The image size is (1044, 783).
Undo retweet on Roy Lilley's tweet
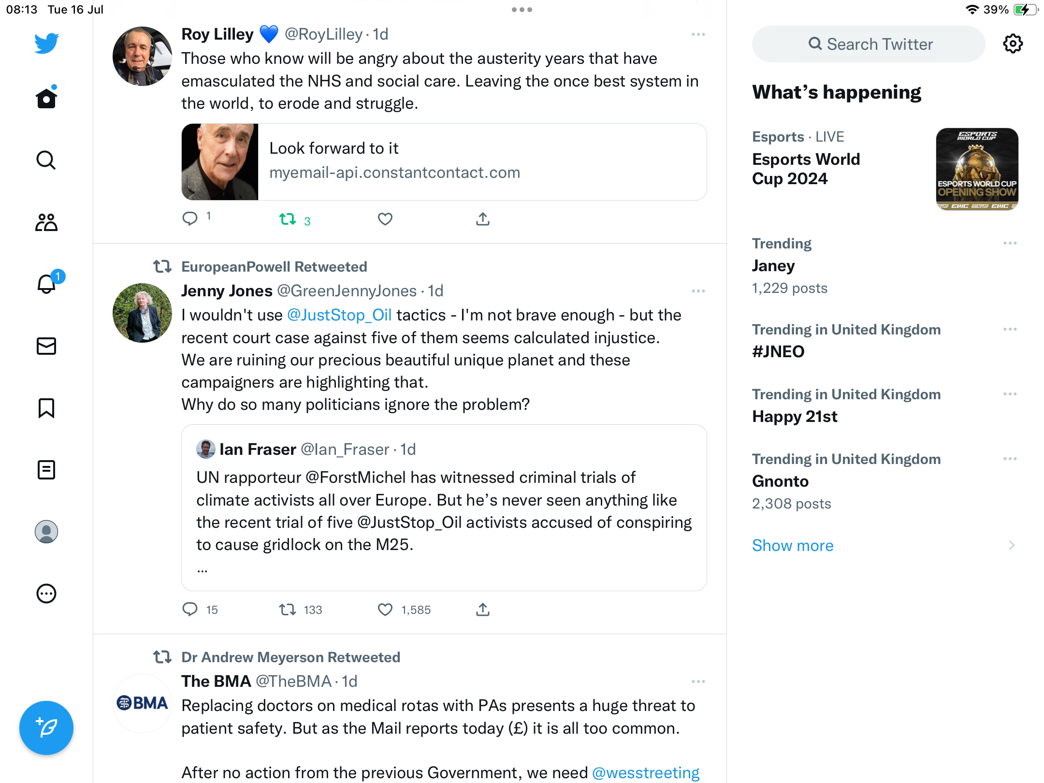click(x=288, y=219)
